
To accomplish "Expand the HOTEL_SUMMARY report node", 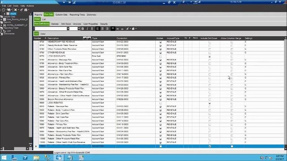I will click(1, 25).
